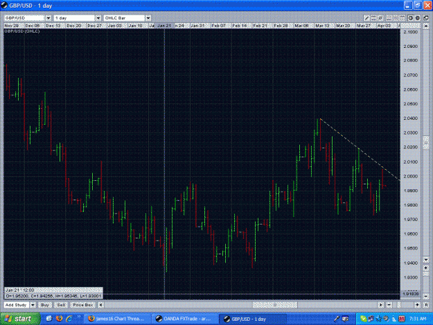Screen dimensions: 433x325
Task: Click the Feb 14 date label on time axis
Action: (240, 26)
